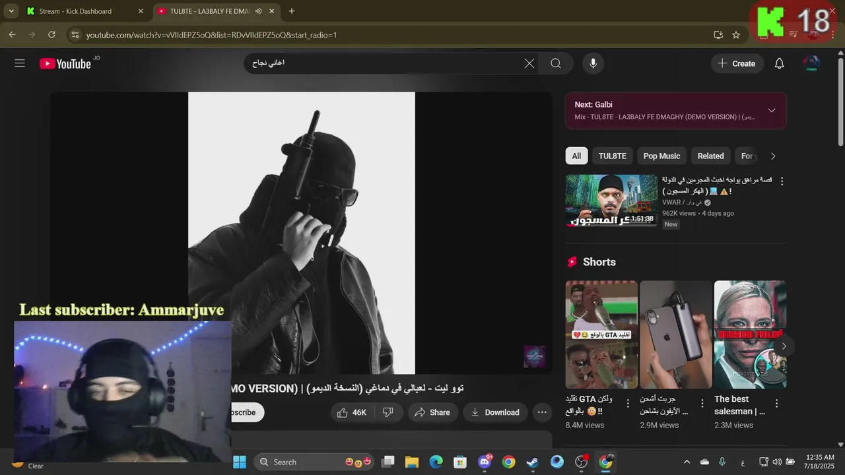This screenshot has height=475, width=845.
Task: Select the TUL8TE filter chip
Action: (x=612, y=156)
